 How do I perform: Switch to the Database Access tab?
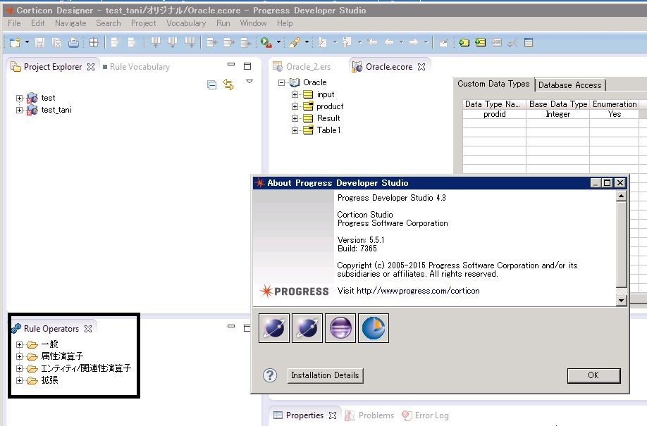(x=570, y=85)
